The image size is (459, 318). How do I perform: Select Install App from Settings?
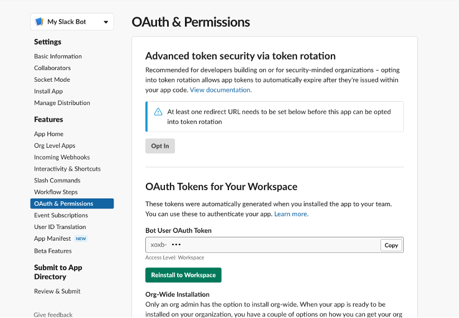48,92
